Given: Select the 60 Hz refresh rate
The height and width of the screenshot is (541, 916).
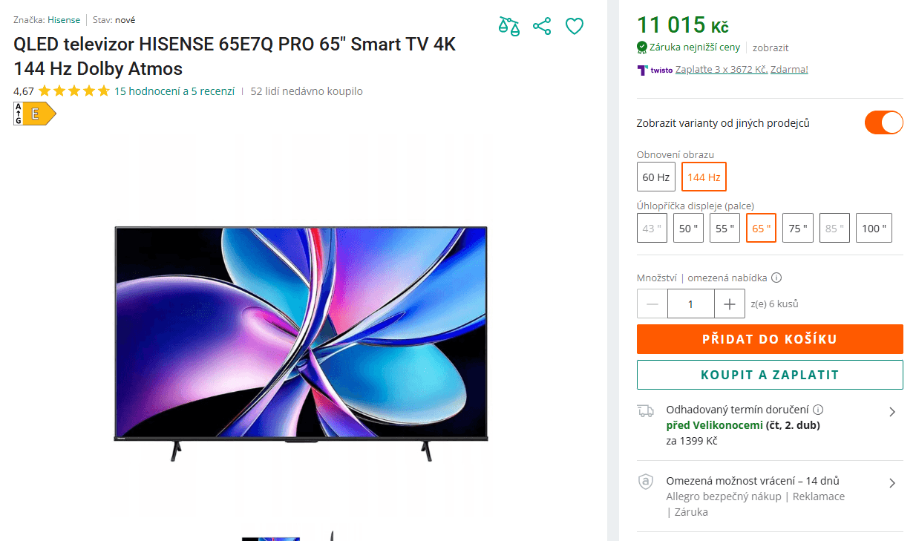Looking at the screenshot, I should coord(656,177).
